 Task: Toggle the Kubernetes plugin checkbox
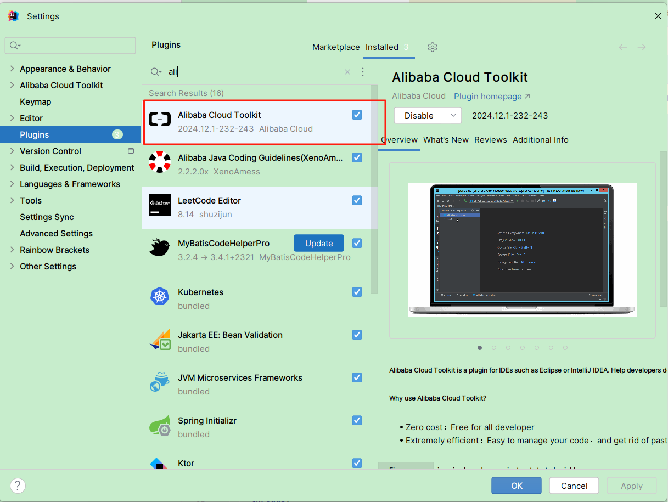(x=357, y=292)
